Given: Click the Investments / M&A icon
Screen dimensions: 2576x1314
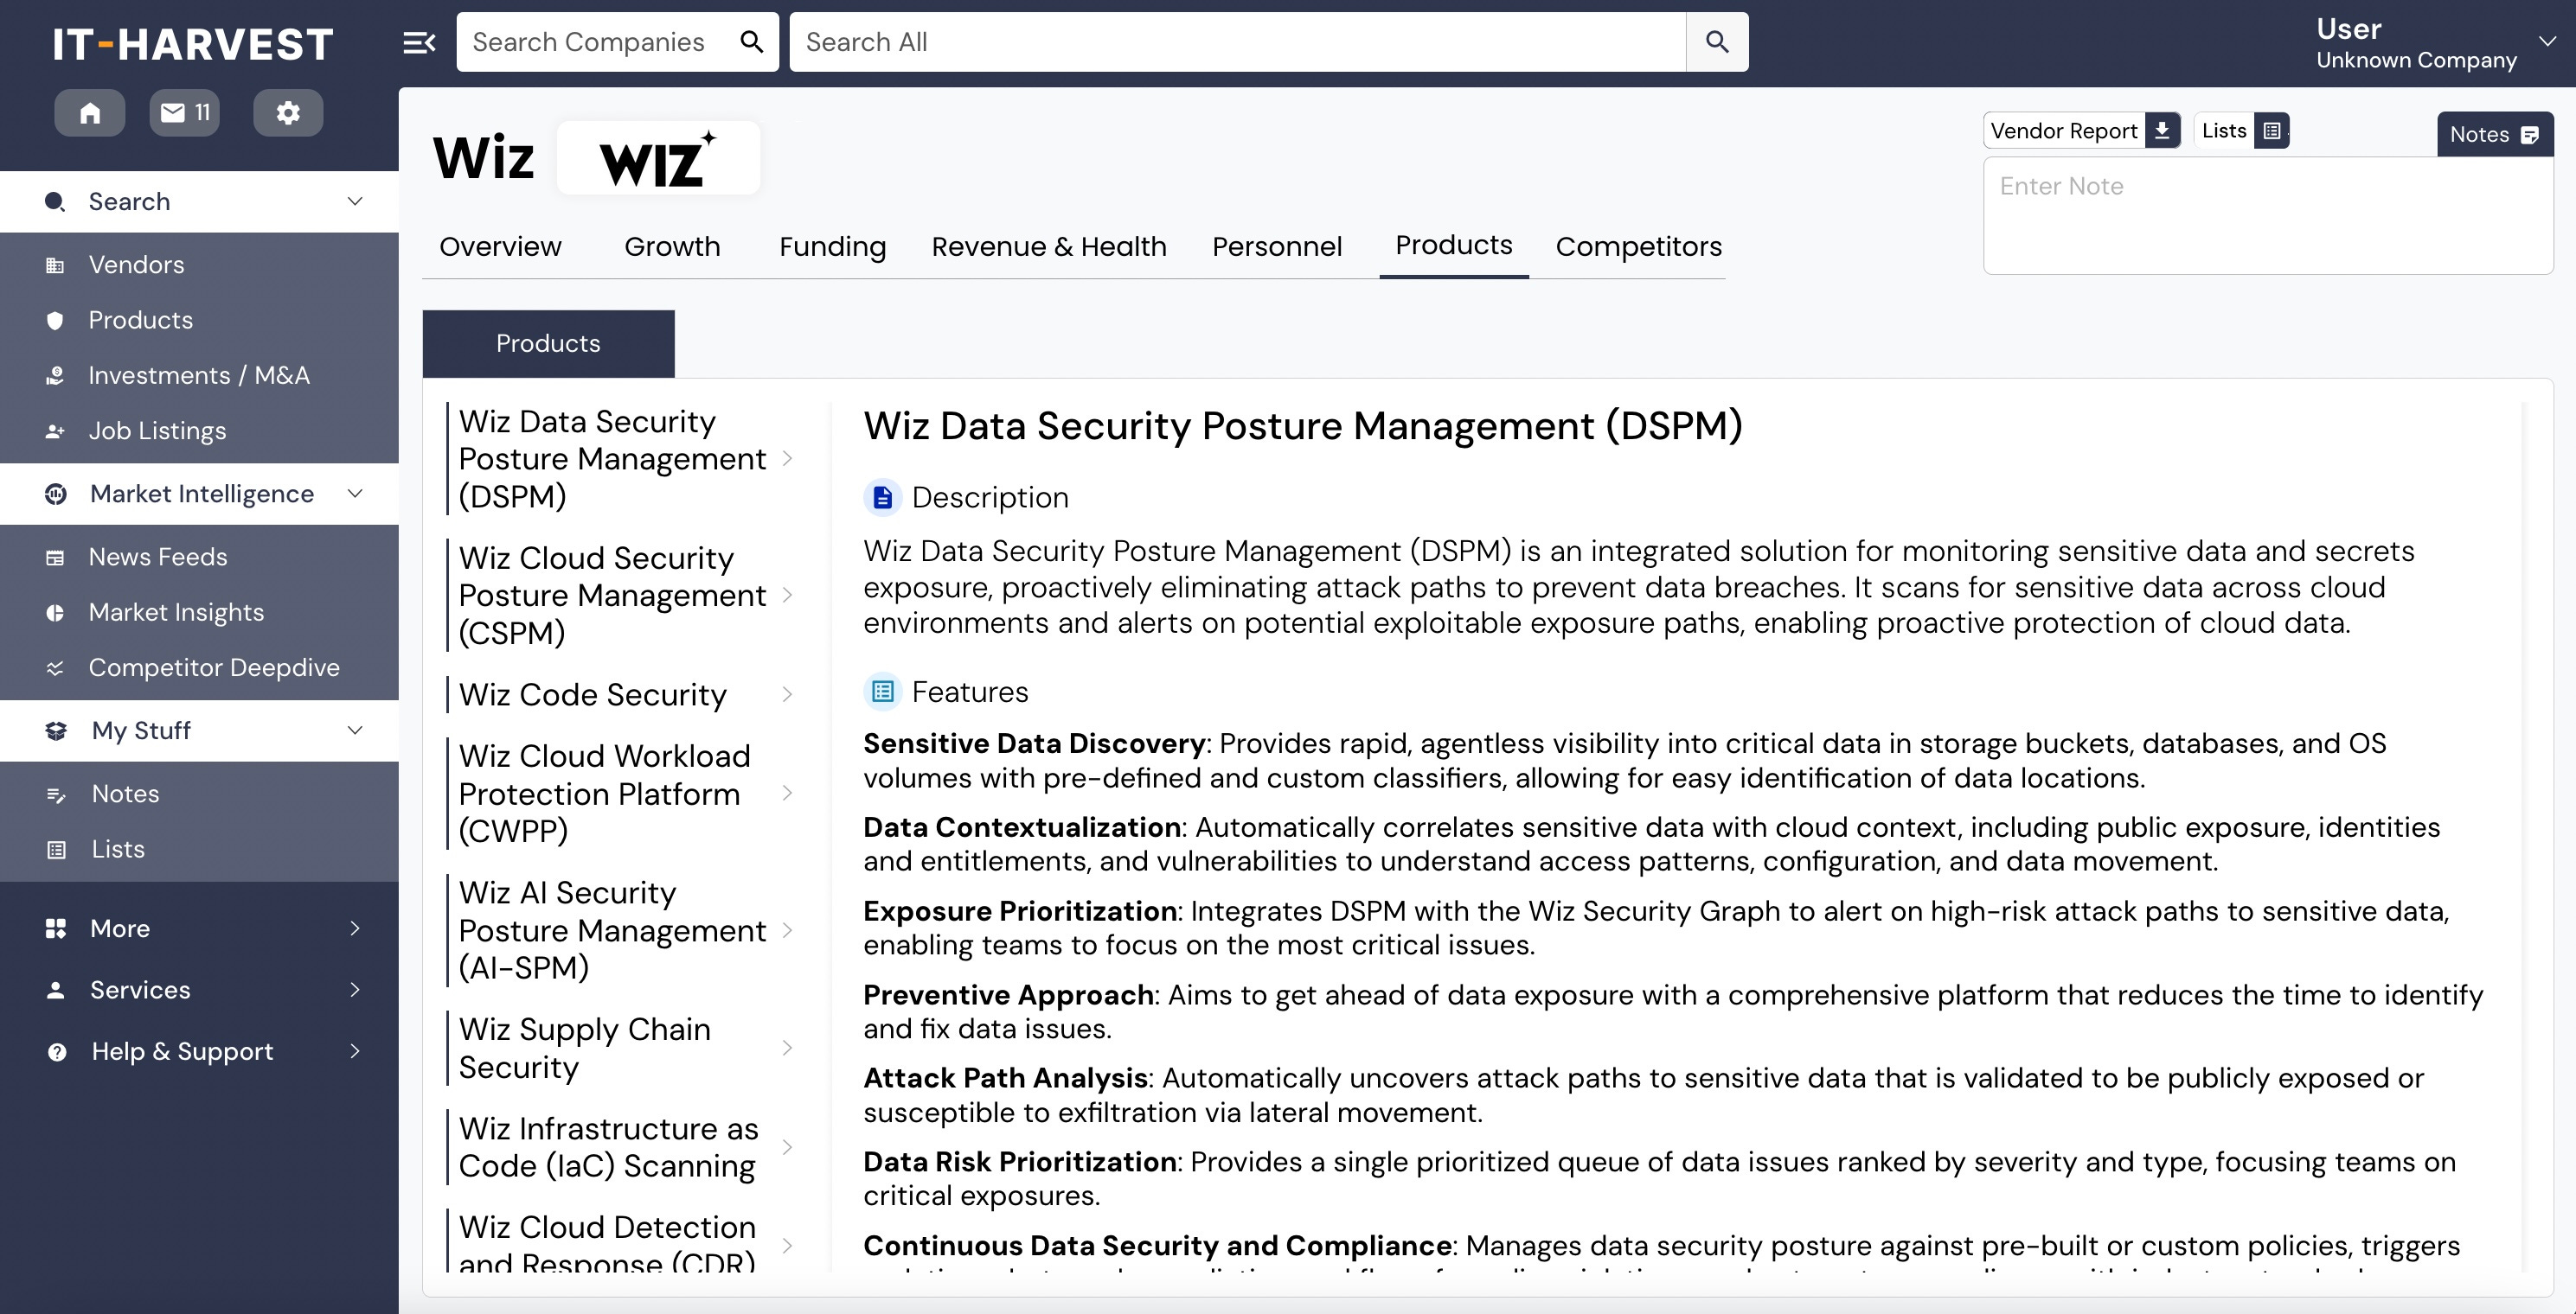Looking at the screenshot, I should point(55,376).
